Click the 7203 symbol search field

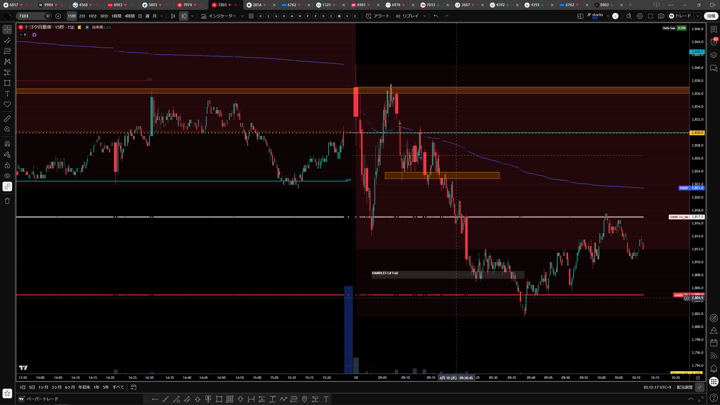click(31, 16)
